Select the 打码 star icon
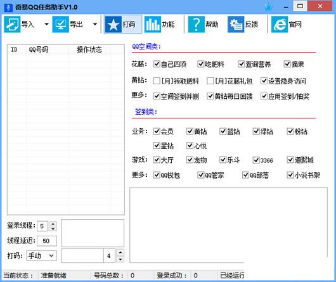Viewport: 336px width, 282px height. 113,25
